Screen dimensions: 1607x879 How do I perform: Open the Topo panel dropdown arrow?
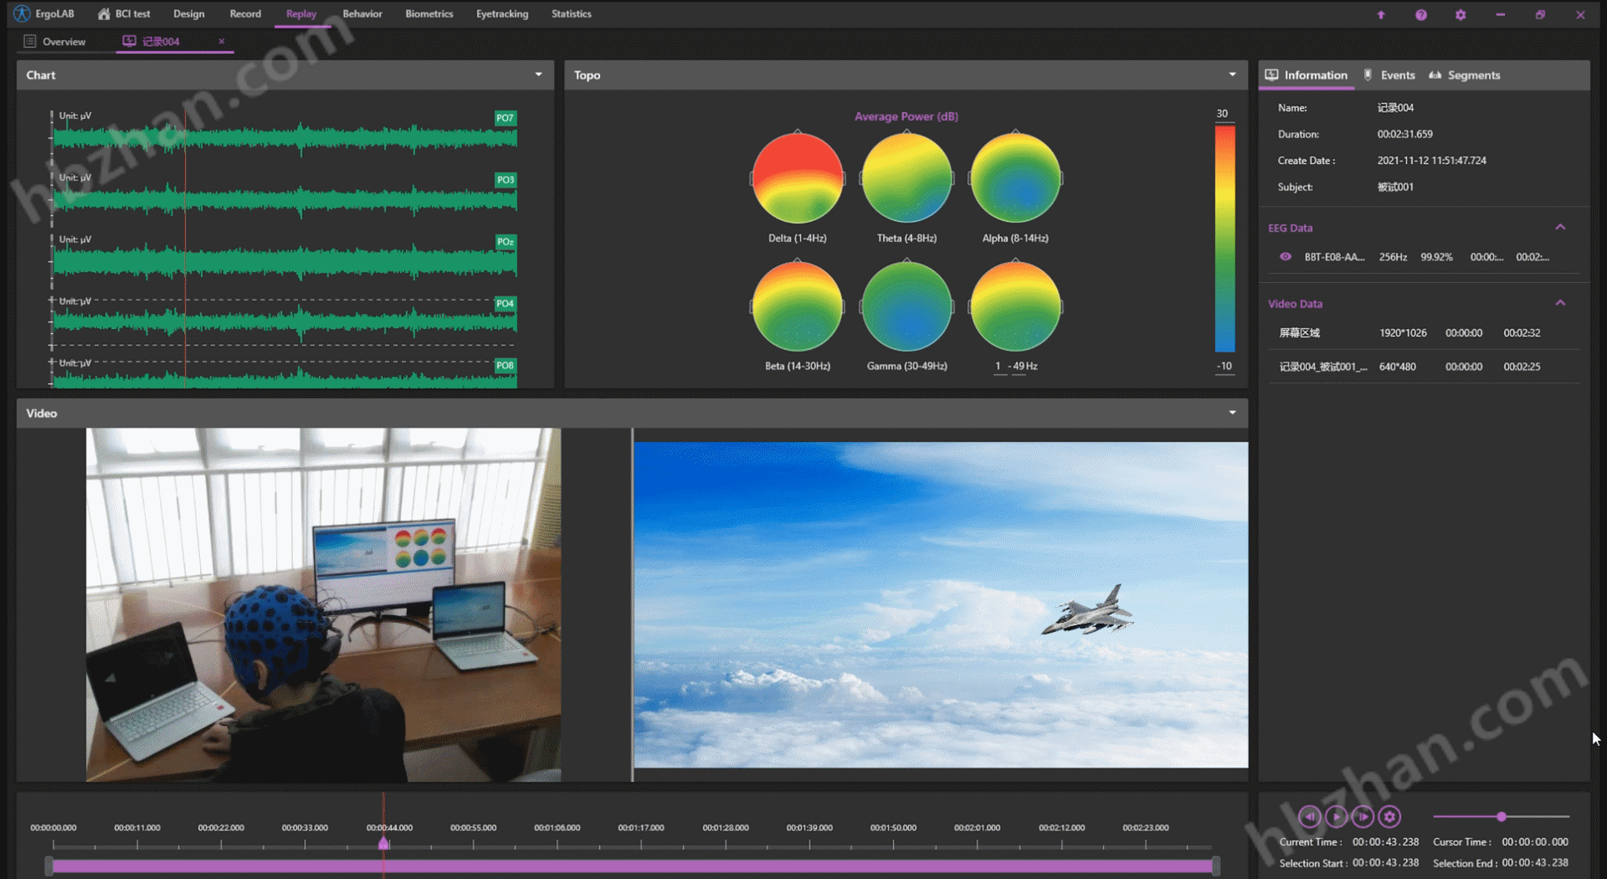tap(1232, 75)
